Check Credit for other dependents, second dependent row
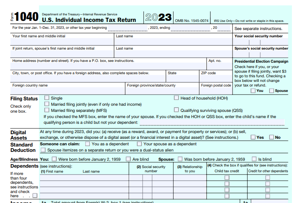The image size is (295, 203). 268,184
